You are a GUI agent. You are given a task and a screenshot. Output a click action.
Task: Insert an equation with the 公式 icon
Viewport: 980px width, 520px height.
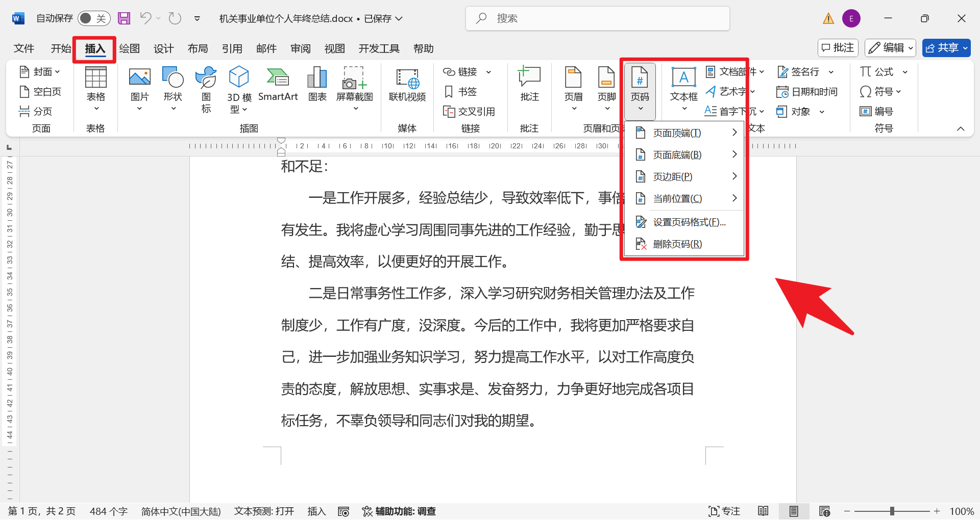click(x=880, y=71)
